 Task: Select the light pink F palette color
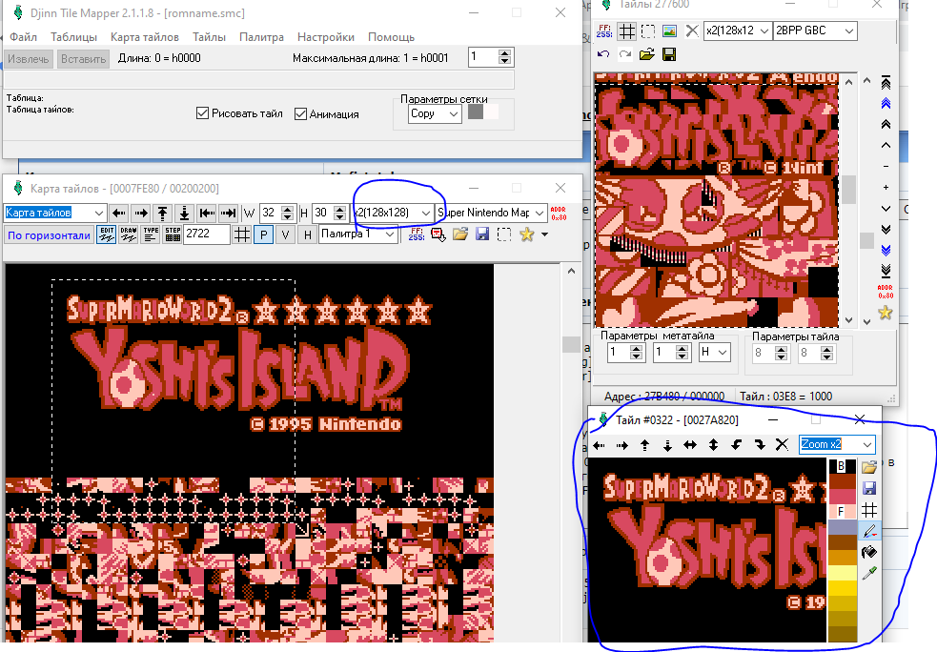click(842, 512)
